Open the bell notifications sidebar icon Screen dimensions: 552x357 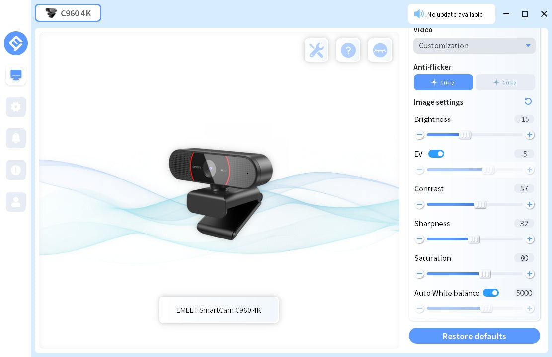16,138
